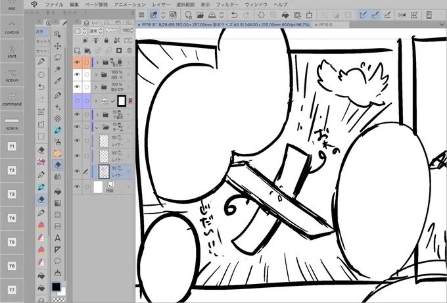This screenshot has width=447, height=303.
Task: Tap the shift edge keyboard key
Action: (x=12, y=51)
